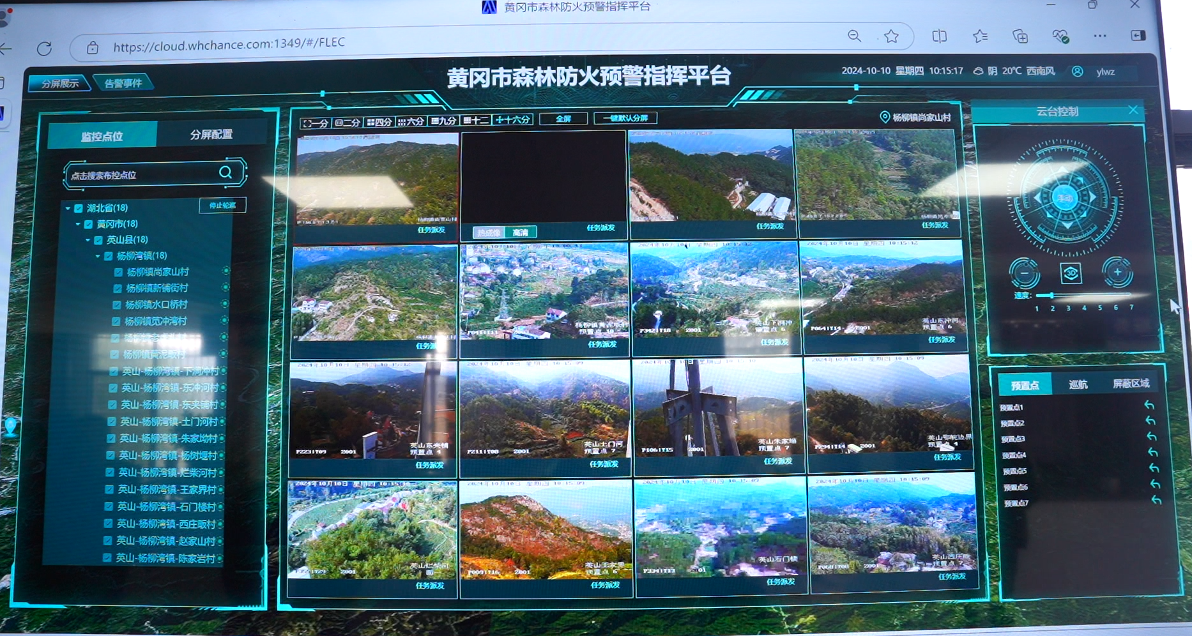Add page to browser favorites star
This screenshot has height=636, width=1192.
892,36
